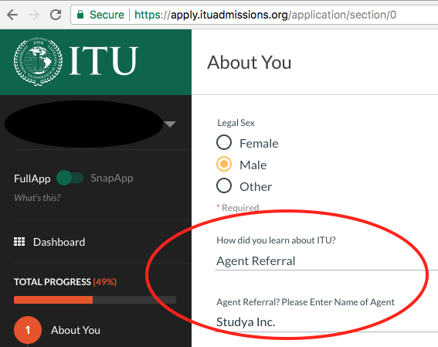
Task: Select the Female radio button
Action: coord(224,142)
